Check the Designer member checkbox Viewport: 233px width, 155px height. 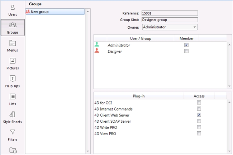186,51
